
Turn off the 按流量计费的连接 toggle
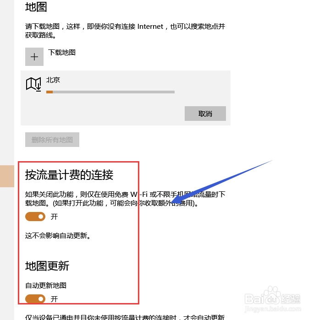(35, 217)
